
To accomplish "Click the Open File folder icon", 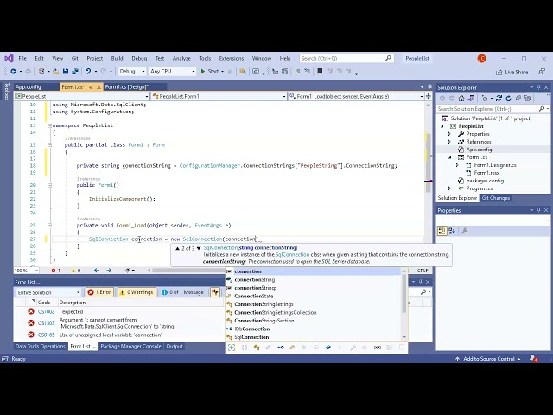I will [55, 72].
